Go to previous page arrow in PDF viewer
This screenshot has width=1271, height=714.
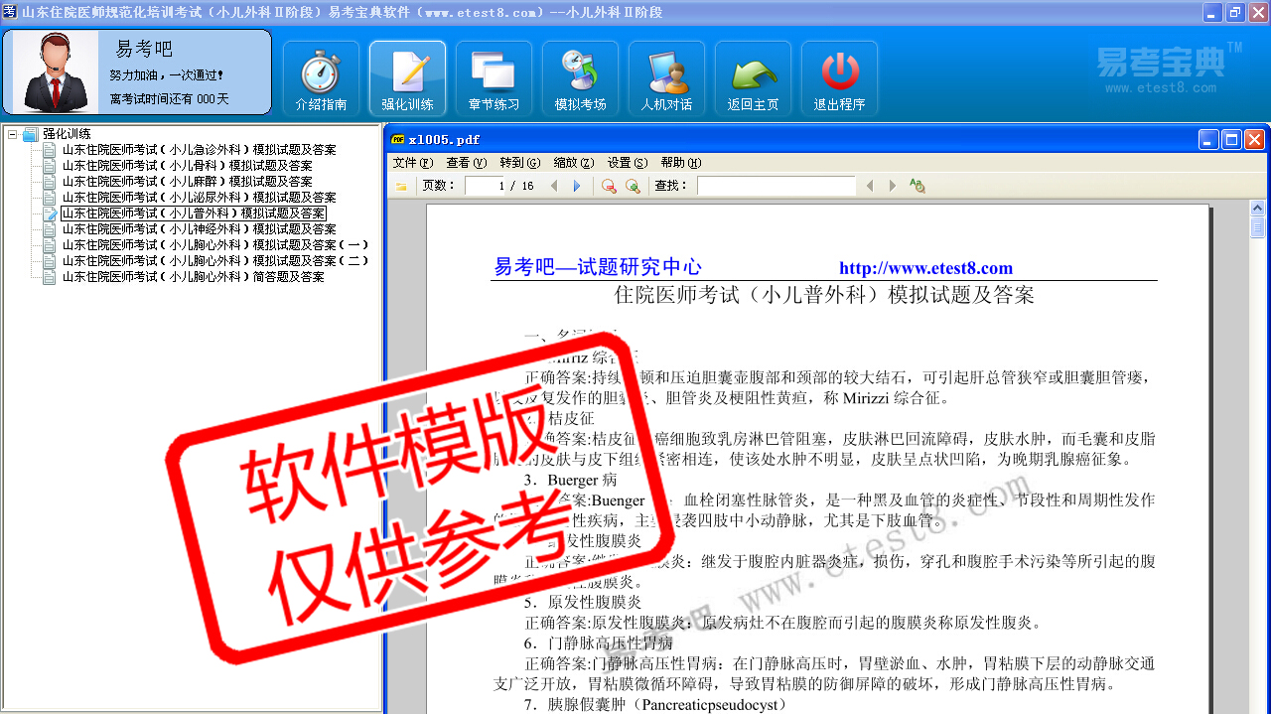554,186
